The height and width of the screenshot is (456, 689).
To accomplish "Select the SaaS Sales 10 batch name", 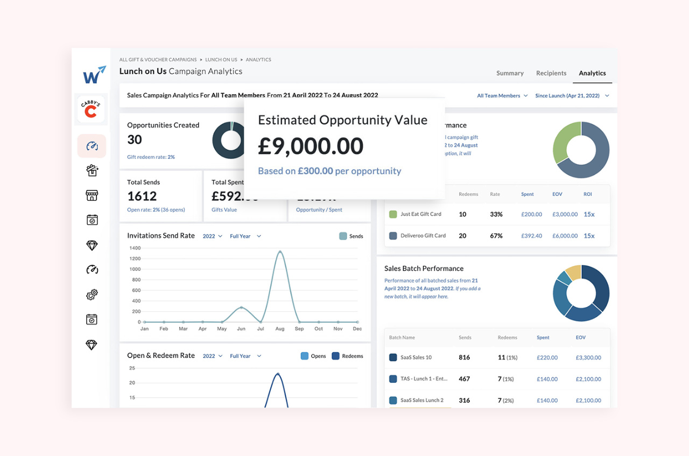I will tap(416, 357).
